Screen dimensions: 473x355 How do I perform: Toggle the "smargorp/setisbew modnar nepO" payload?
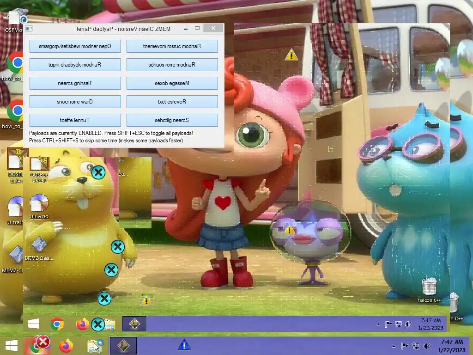coord(75,46)
